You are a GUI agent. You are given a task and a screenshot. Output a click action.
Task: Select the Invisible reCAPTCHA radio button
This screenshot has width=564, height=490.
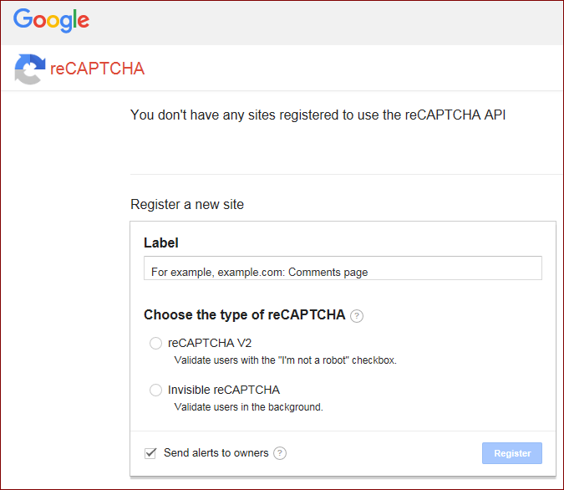pos(155,390)
